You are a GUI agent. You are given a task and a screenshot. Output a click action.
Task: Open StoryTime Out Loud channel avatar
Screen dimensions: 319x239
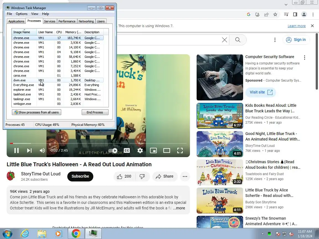click(x=11, y=176)
